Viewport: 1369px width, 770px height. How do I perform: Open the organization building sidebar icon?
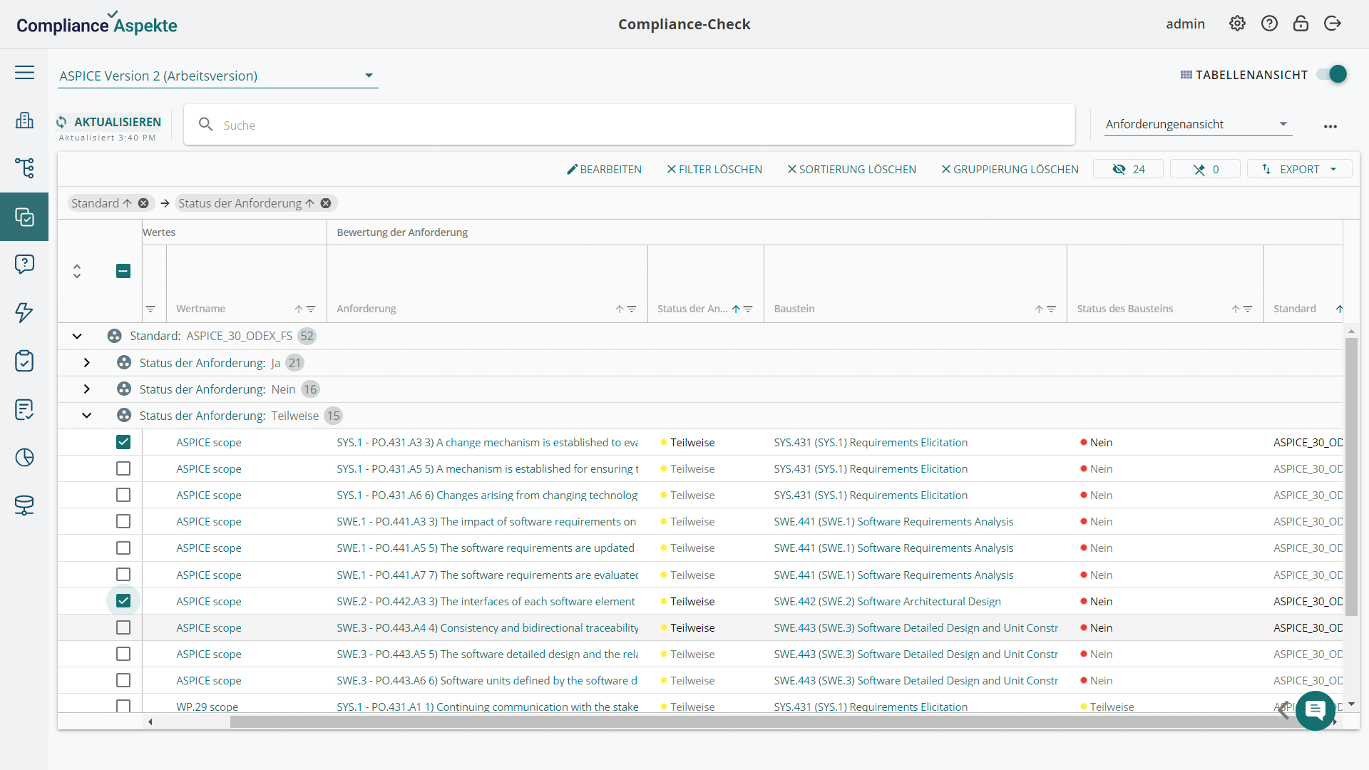point(24,120)
